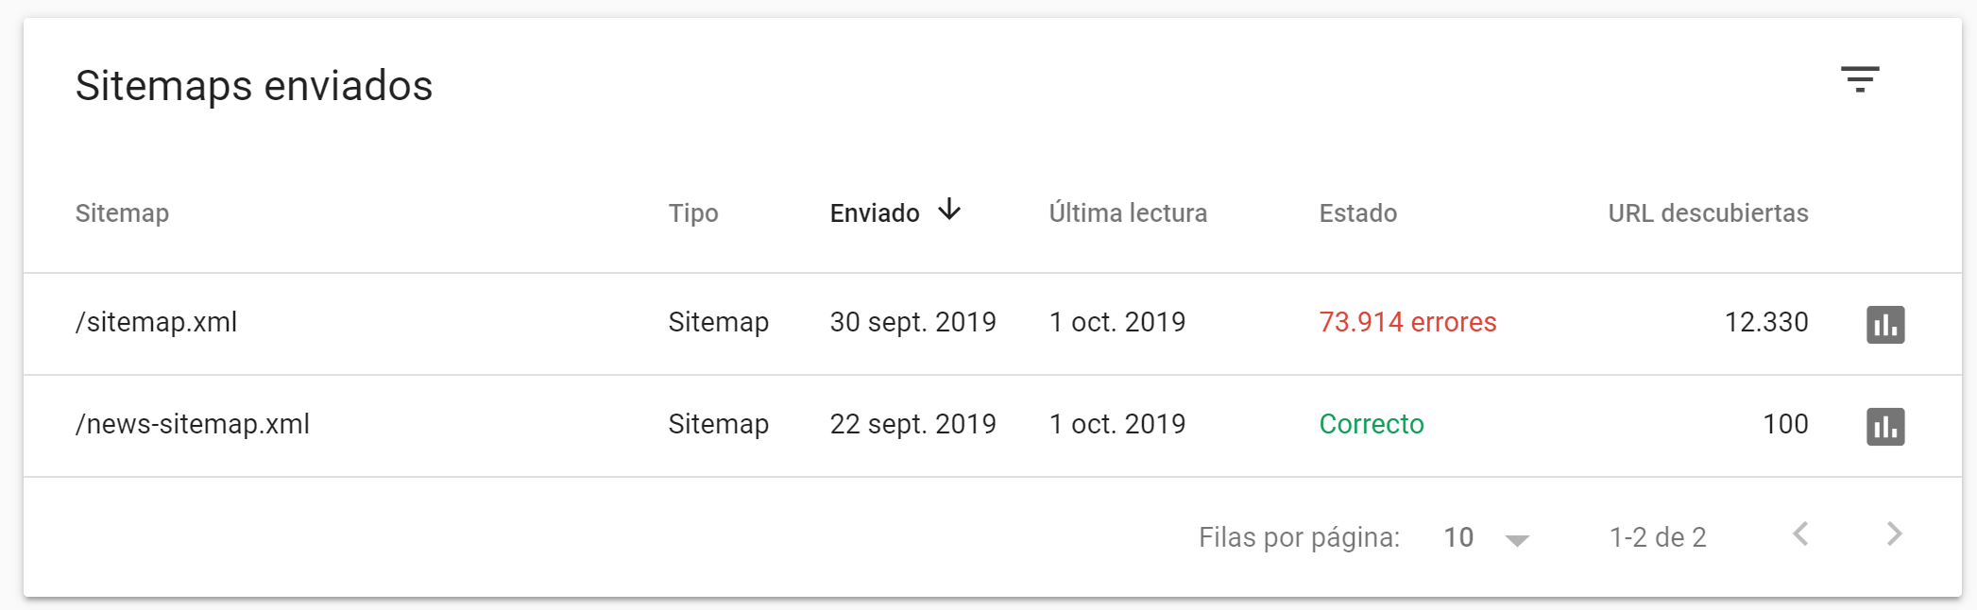This screenshot has height=610, width=1977.
Task: Sort by Última lectura column header
Action: (x=1128, y=212)
